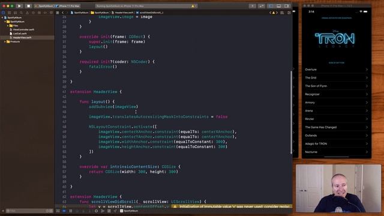
Task: Open Rinzler row chevron in simulator
Action: point(367,119)
